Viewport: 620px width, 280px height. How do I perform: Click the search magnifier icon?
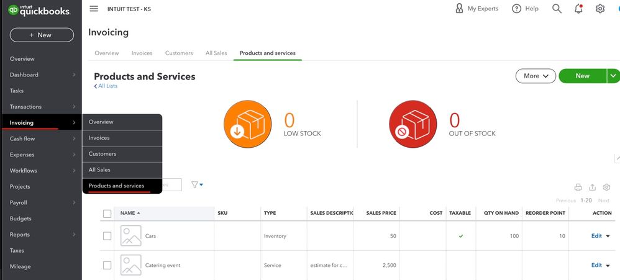[x=557, y=9]
